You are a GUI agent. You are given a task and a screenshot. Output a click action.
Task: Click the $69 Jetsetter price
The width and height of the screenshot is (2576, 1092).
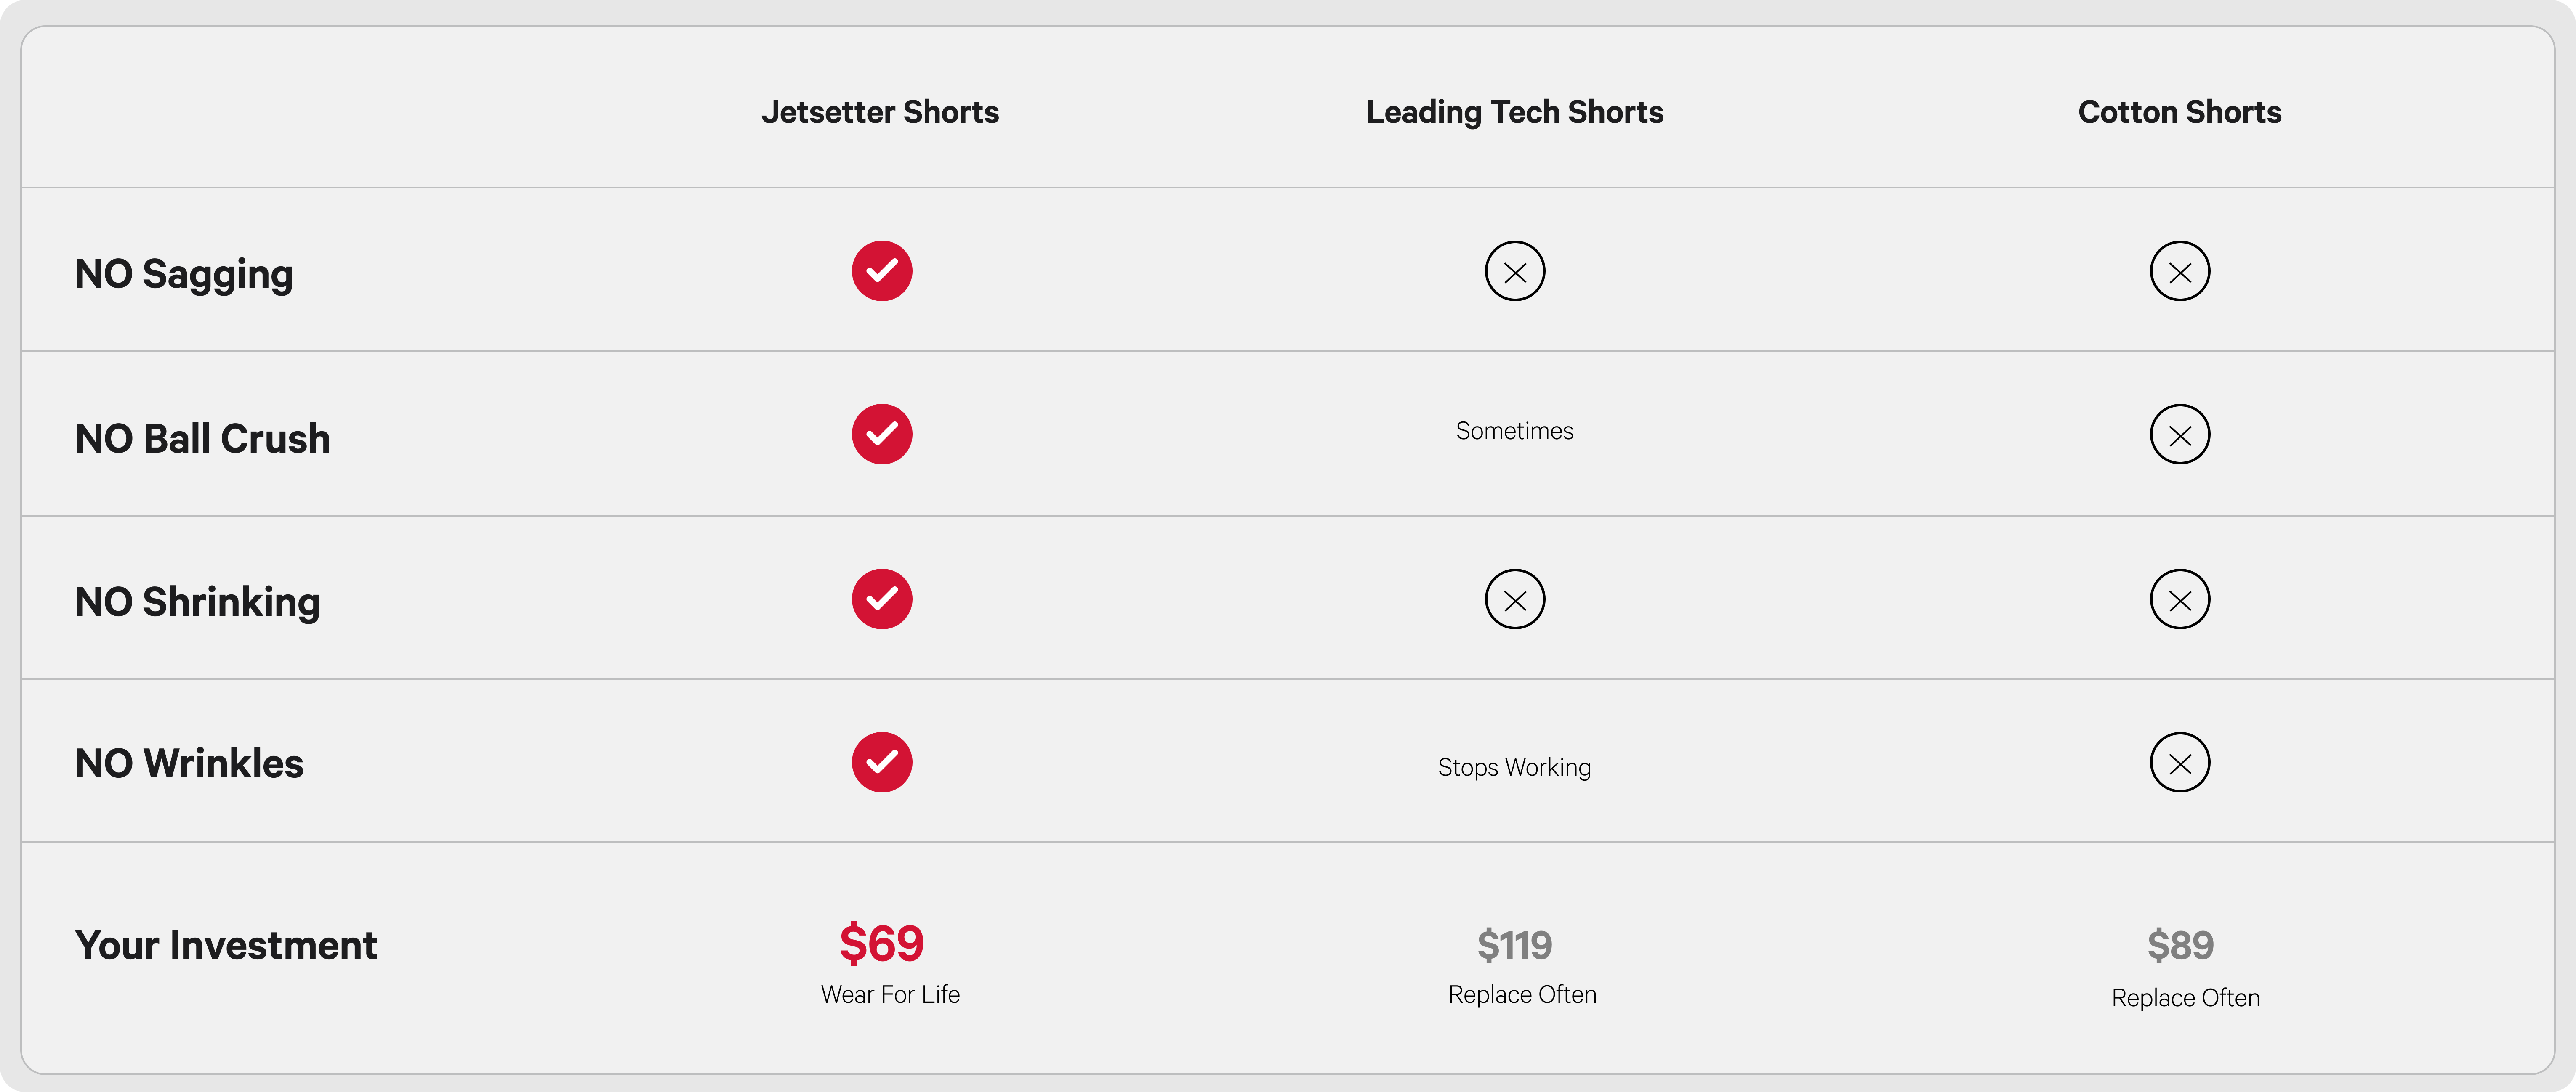pyautogui.click(x=881, y=943)
